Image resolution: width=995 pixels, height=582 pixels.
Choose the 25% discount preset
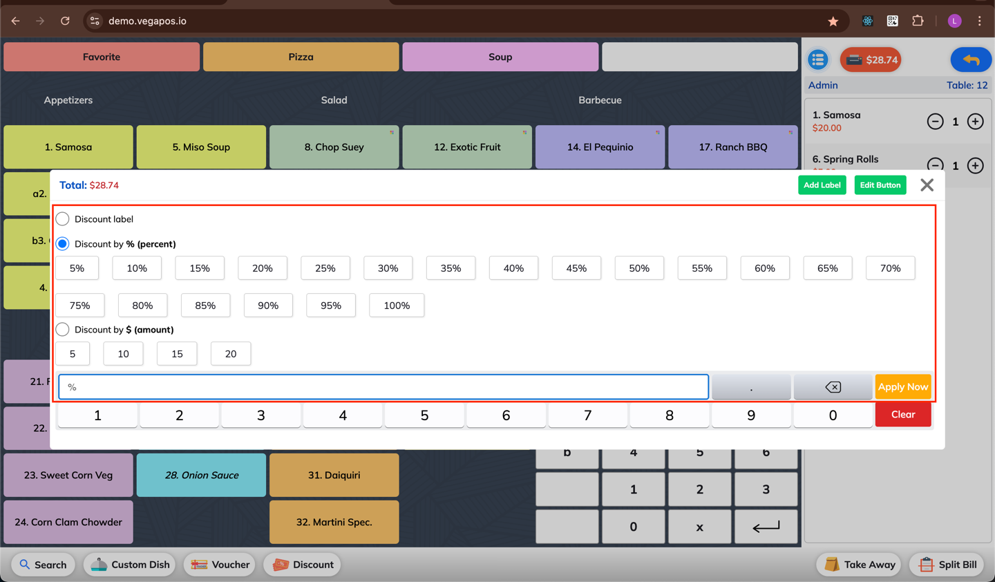[x=325, y=268]
